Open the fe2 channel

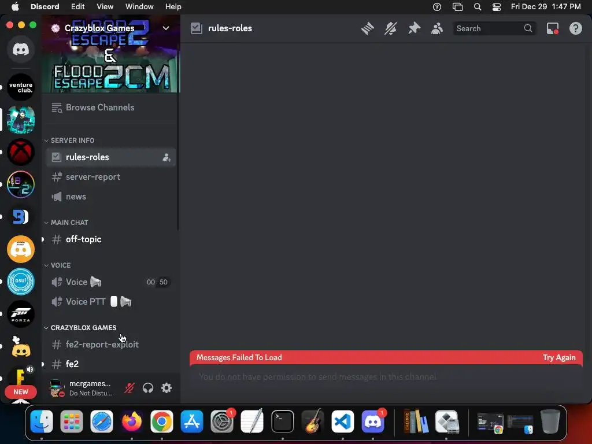coord(110,364)
